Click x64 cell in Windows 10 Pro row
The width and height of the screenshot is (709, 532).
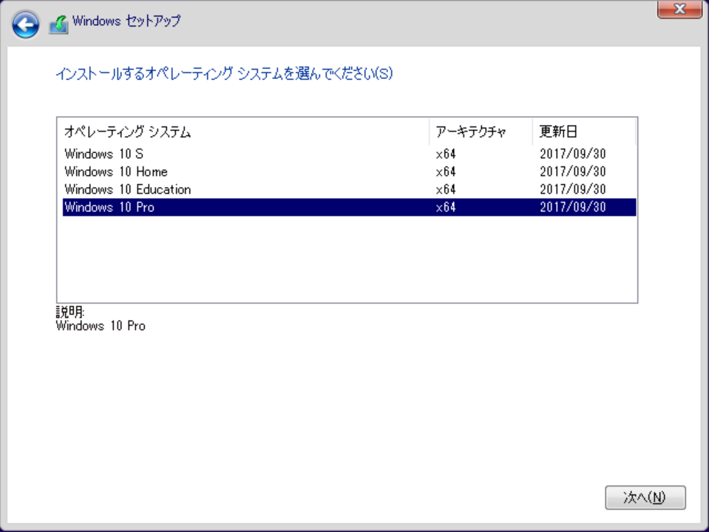tap(446, 208)
